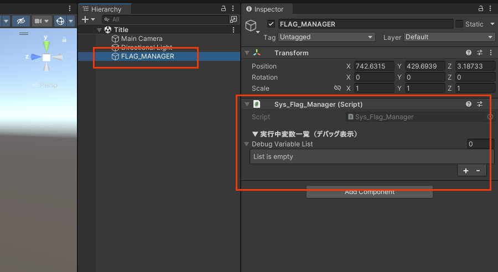Image resolution: width=498 pixels, height=272 pixels.
Task: Switch to the Inspector tab
Action: pos(268,9)
